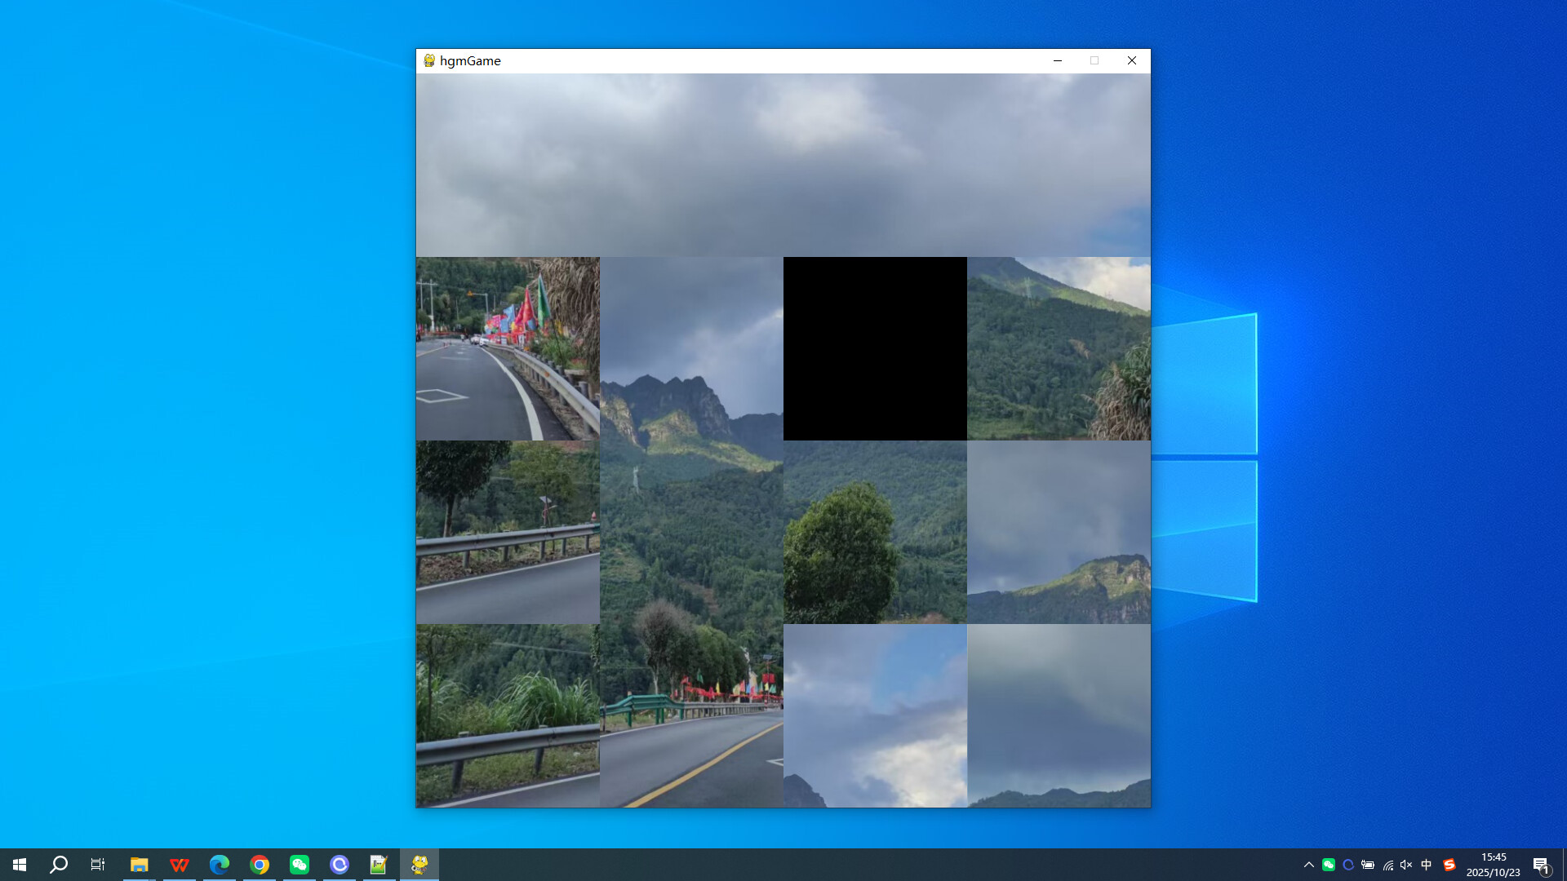The height and width of the screenshot is (881, 1567).
Task: Open the Quark browser taskbar icon
Action: pos(340,864)
